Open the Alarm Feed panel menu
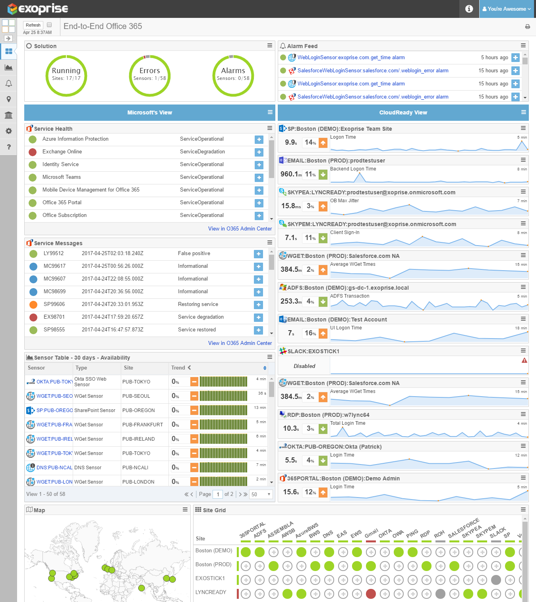 click(x=523, y=45)
